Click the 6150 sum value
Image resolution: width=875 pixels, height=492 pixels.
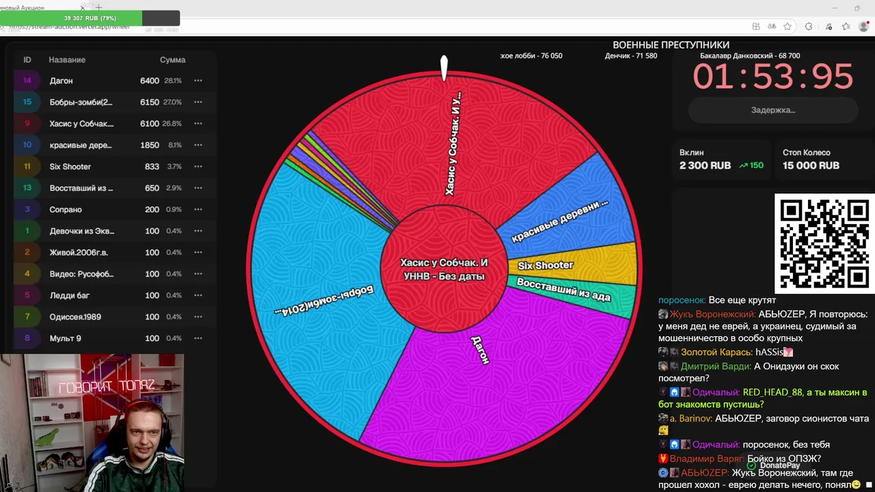tap(150, 102)
